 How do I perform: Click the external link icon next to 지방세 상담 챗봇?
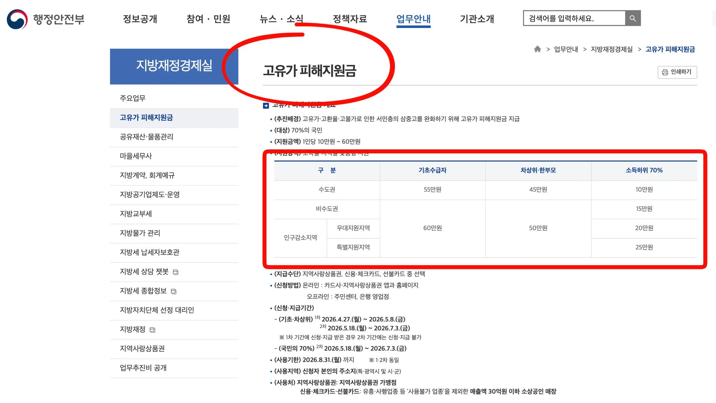175,272
